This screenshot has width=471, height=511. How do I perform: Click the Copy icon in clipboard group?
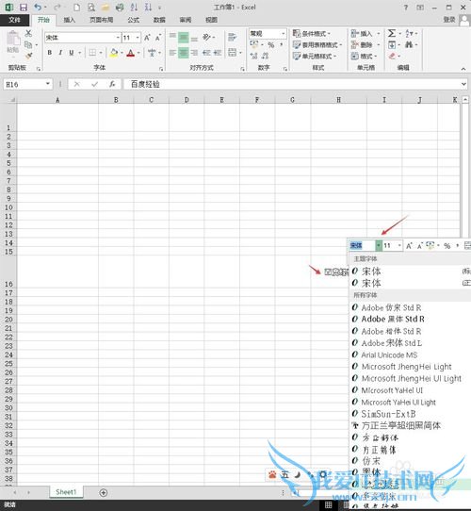28,44
